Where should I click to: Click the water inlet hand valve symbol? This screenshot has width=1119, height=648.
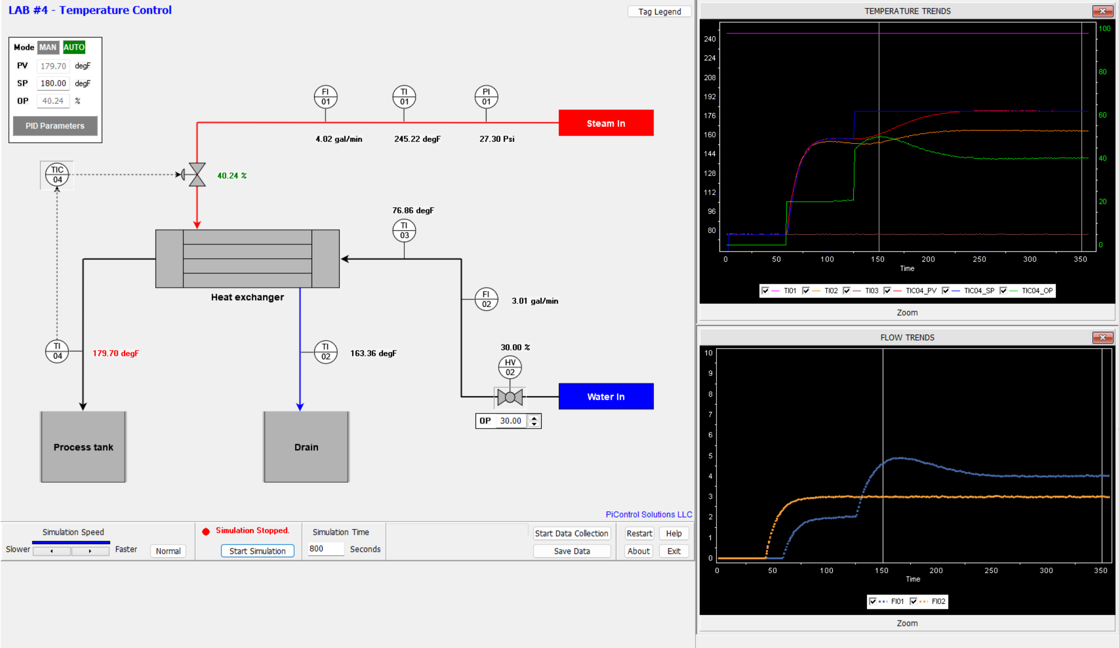coord(510,397)
